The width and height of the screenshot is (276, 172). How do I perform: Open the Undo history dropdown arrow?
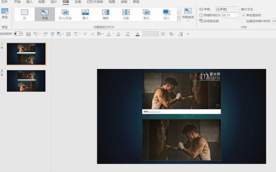[40, 34]
